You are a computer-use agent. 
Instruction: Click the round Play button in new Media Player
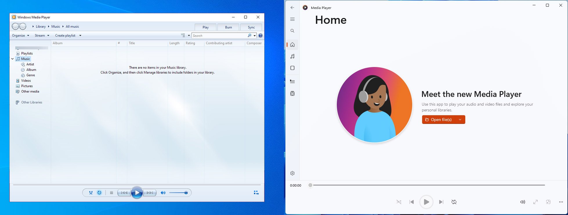pyautogui.click(x=426, y=202)
